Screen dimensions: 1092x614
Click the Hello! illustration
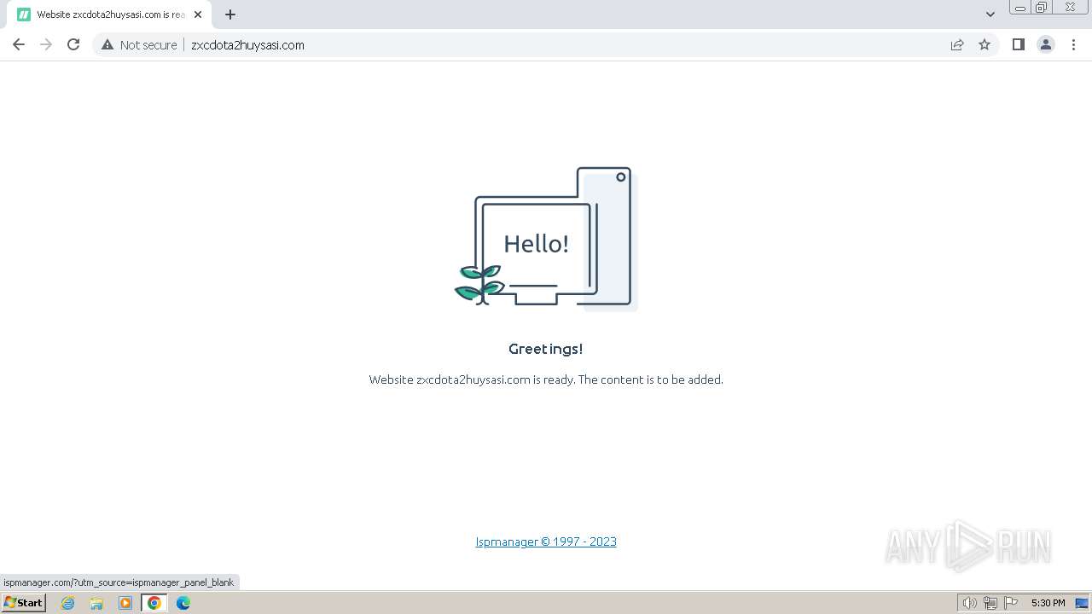(546, 239)
